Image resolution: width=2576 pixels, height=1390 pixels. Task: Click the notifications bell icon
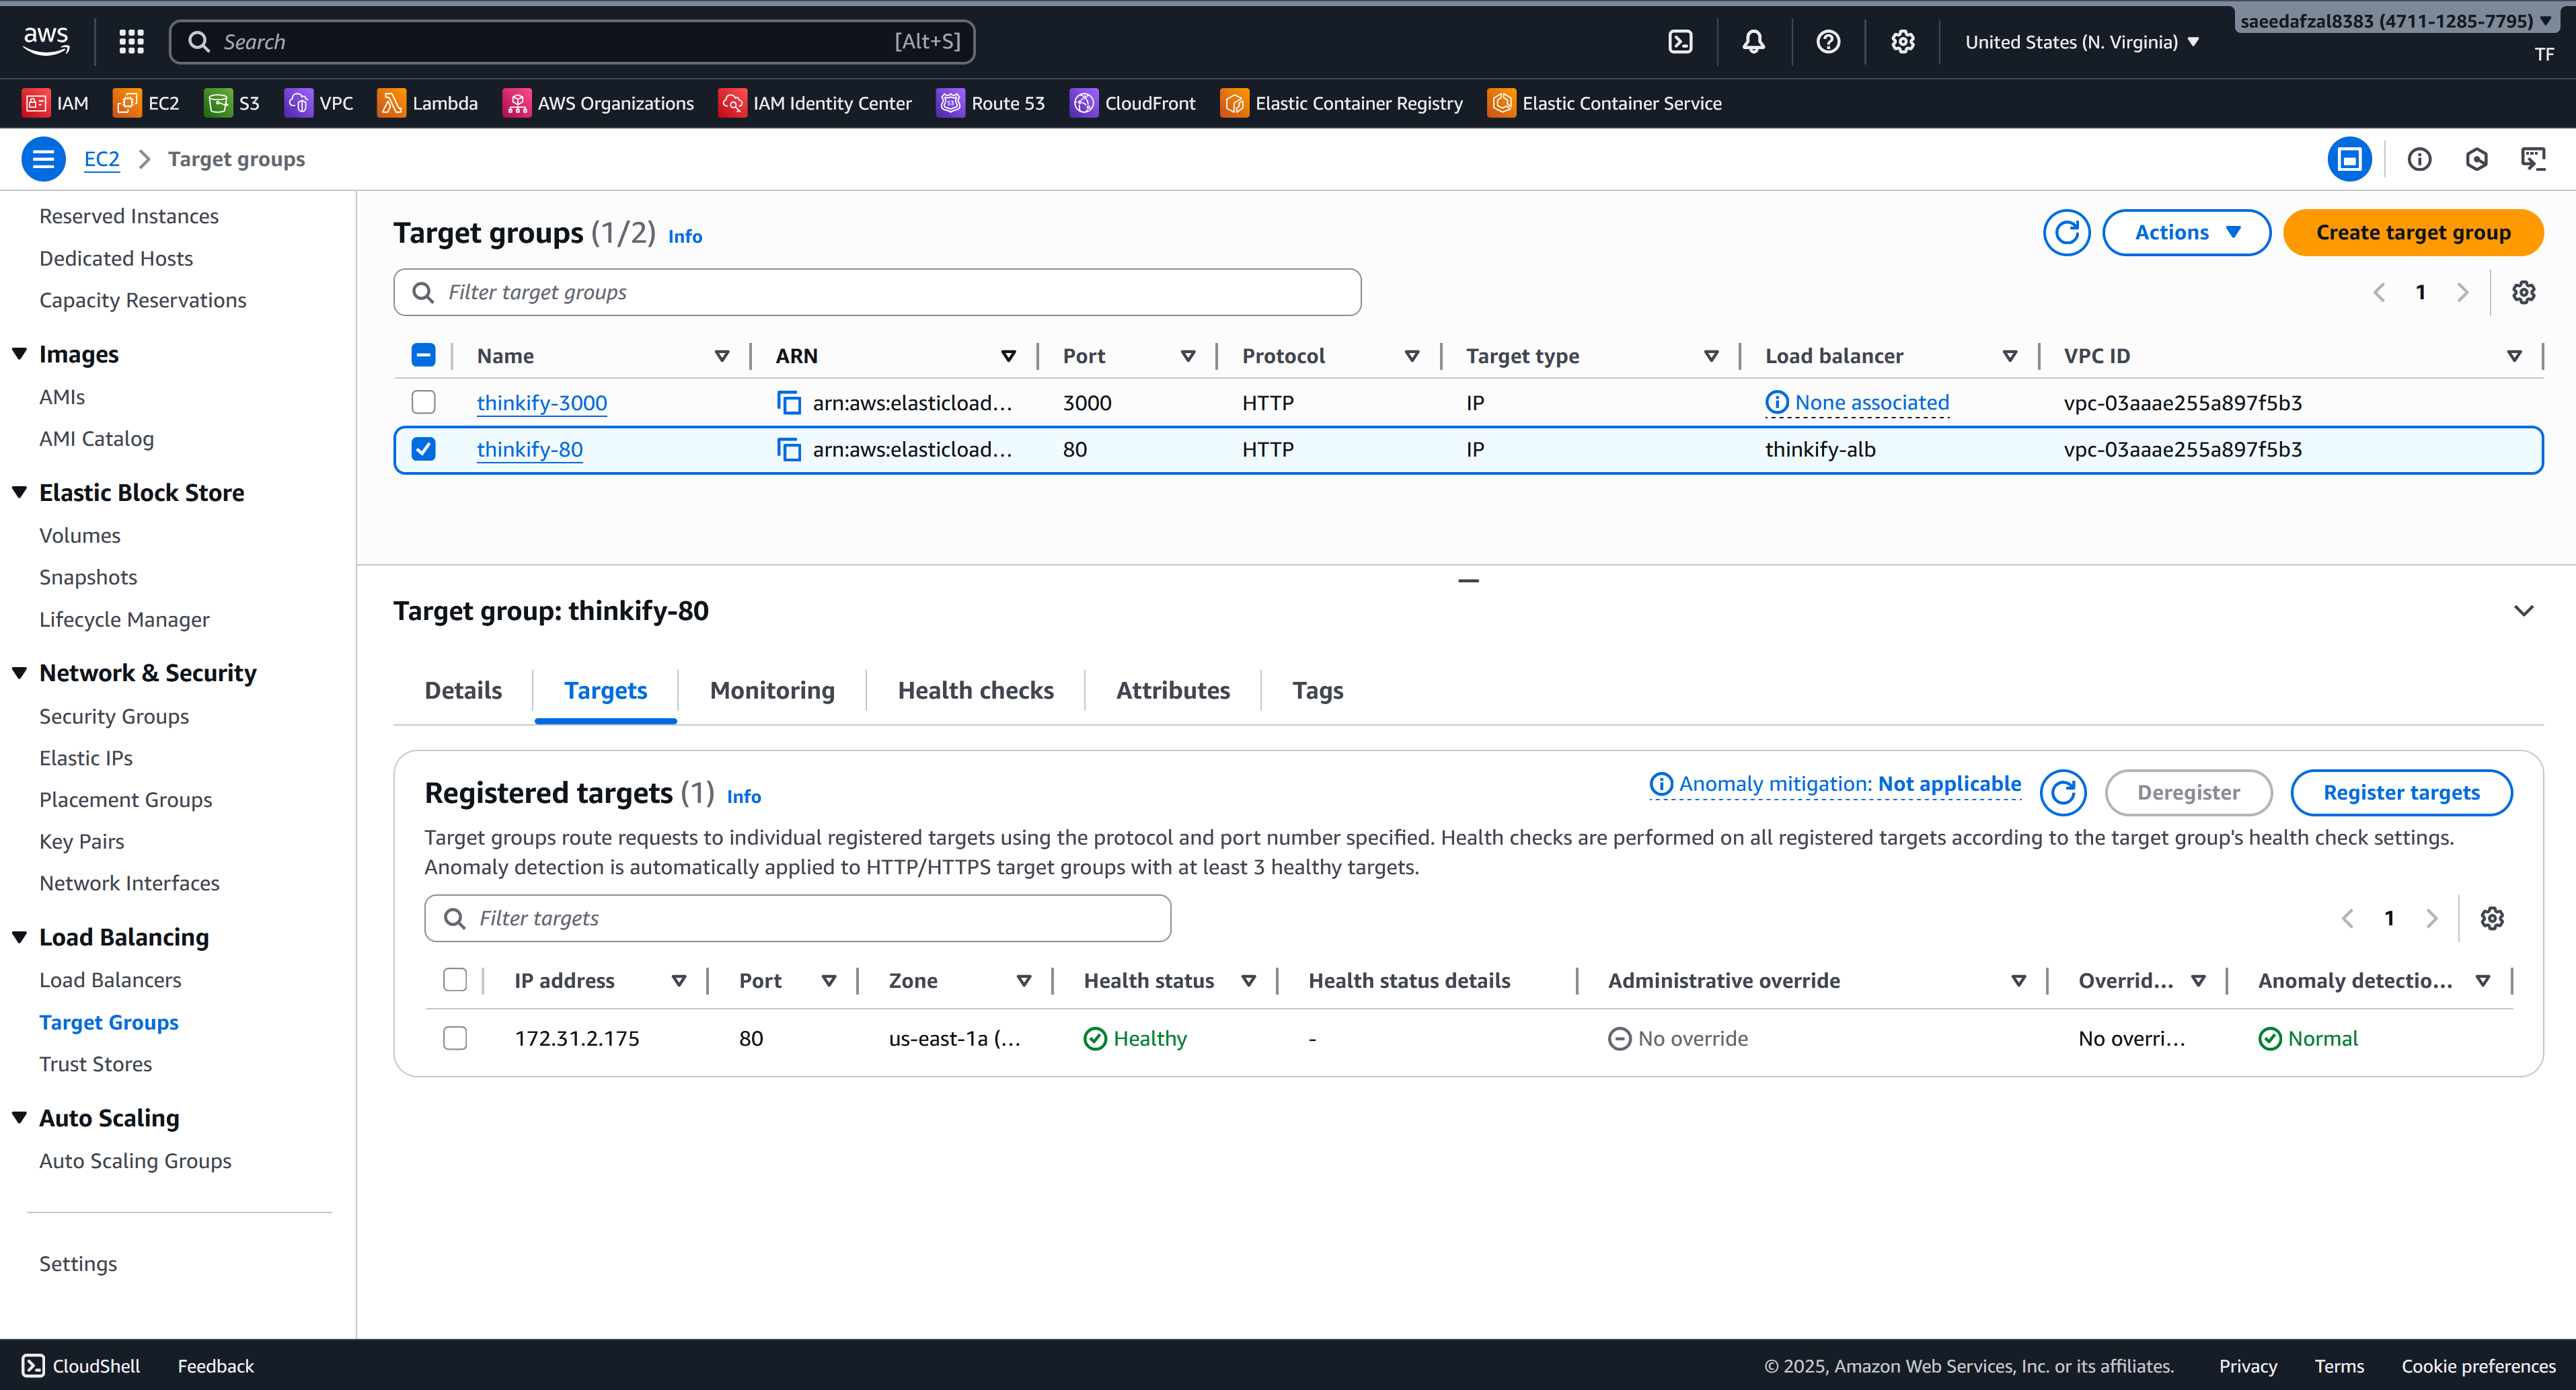1753,42
